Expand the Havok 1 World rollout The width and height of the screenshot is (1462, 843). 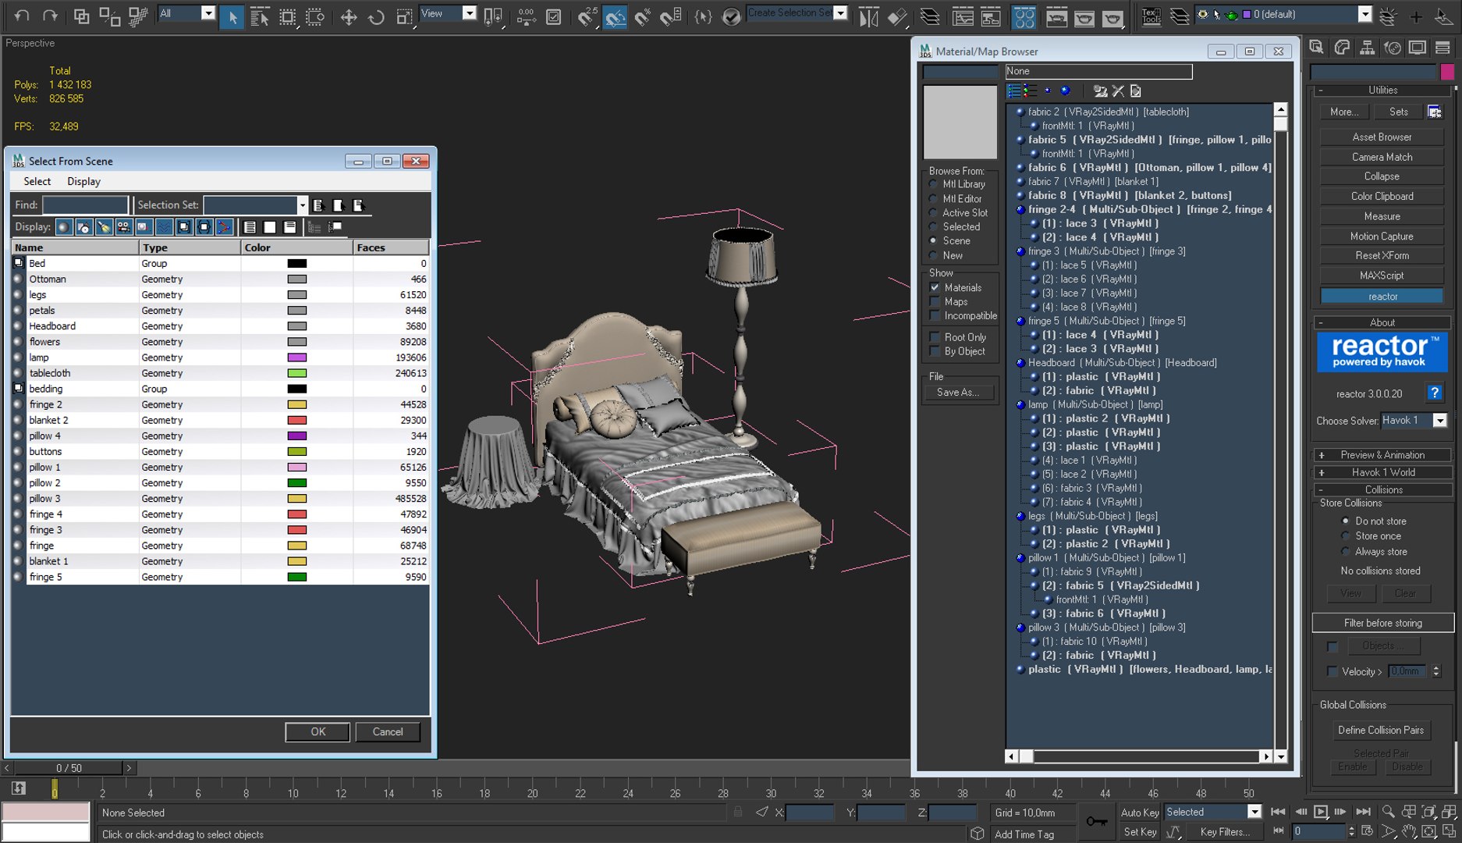(x=1382, y=472)
